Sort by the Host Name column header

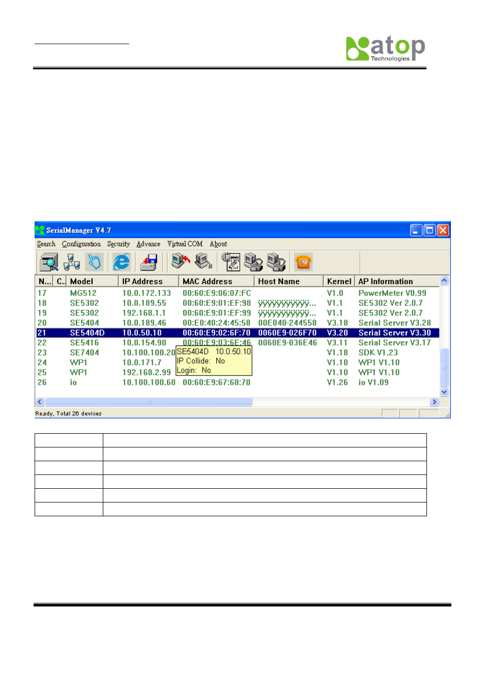289,281
